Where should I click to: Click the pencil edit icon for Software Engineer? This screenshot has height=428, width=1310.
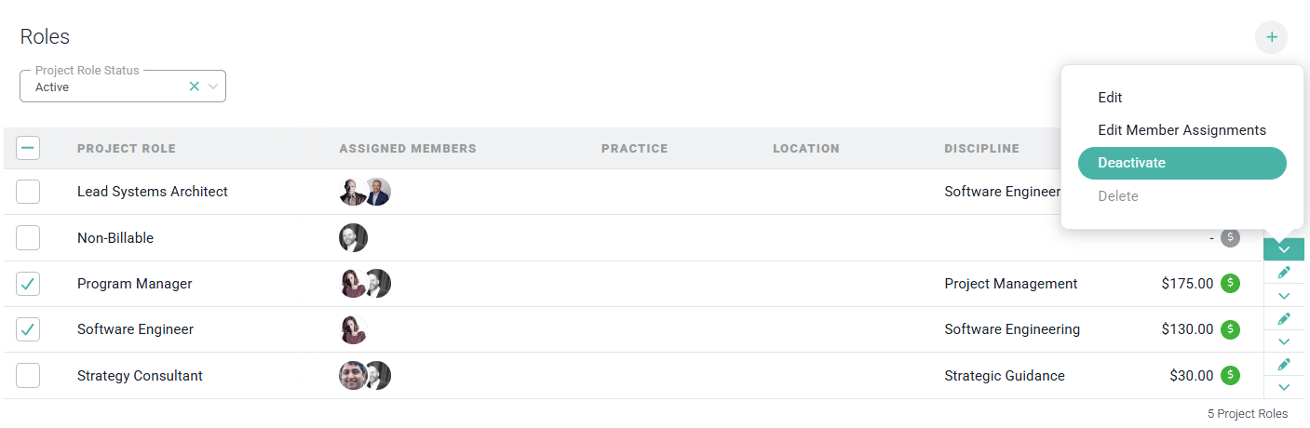pyautogui.click(x=1284, y=318)
